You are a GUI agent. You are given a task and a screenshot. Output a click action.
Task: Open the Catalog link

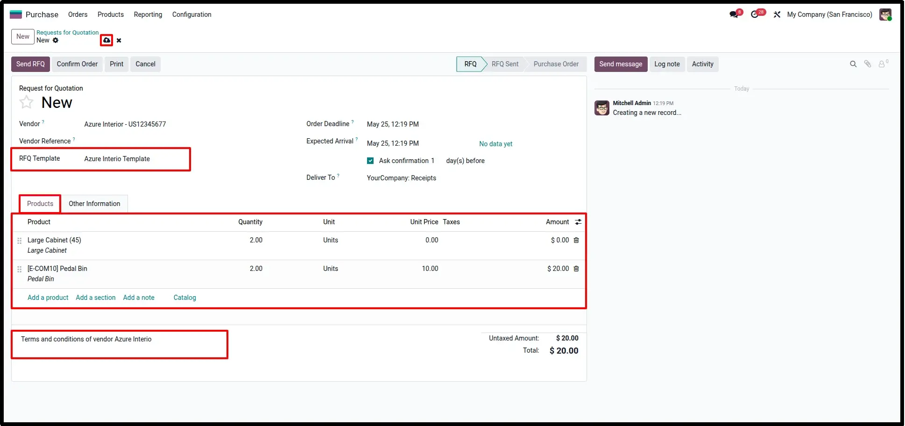pyautogui.click(x=185, y=298)
